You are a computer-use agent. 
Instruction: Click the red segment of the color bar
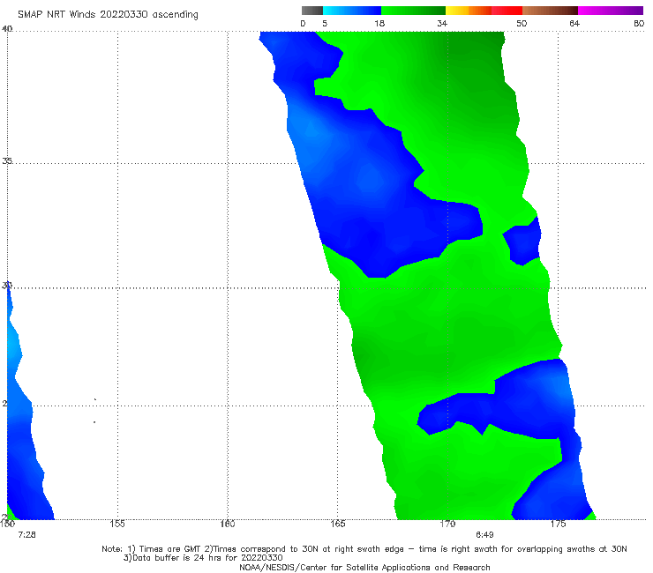(507, 11)
